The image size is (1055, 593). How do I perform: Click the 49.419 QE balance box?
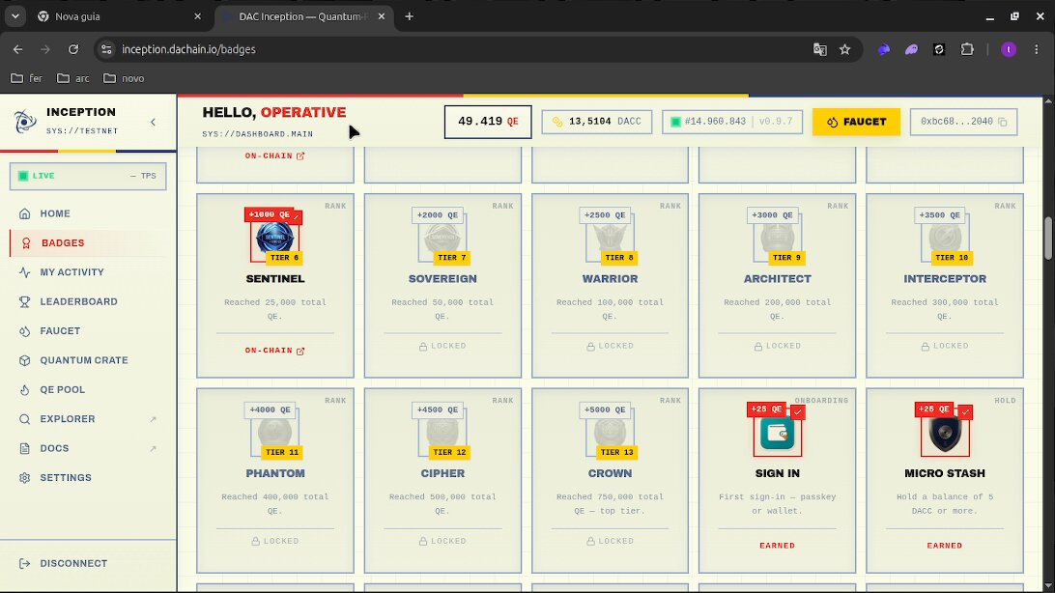click(488, 122)
